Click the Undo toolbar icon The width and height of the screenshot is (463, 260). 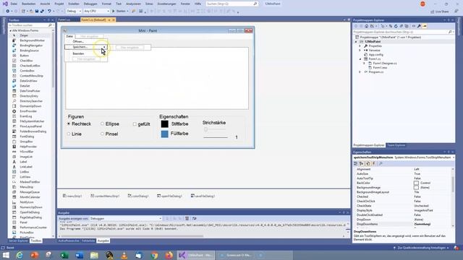(x=49, y=12)
